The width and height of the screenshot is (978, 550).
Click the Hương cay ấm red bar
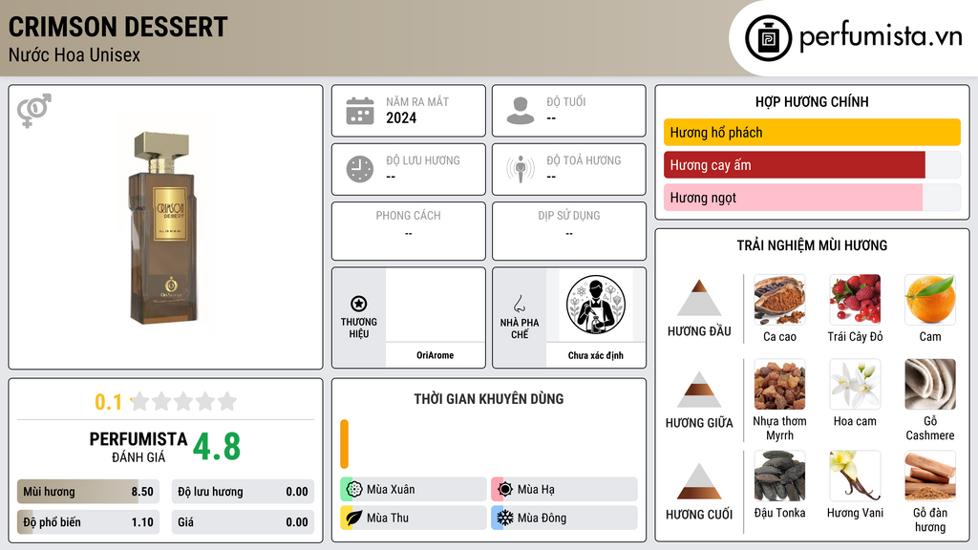coord(794,165)
